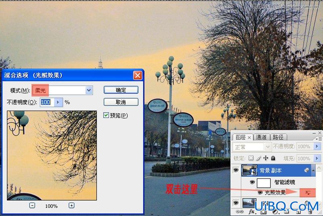This screenshot has height=216, width=323.
Task: Minimize the layers panel with the dash
Action: pos(314,133)
